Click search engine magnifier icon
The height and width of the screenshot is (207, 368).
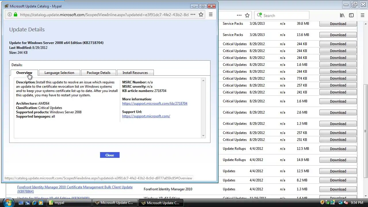click(x=259, y=15)
